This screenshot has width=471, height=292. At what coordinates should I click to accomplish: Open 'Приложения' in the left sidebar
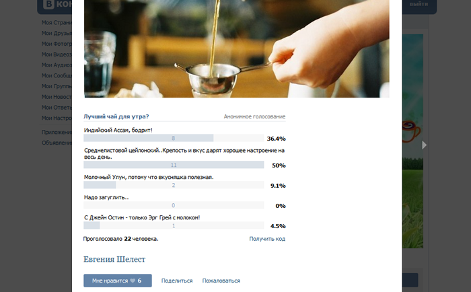(x=57, y=132)
